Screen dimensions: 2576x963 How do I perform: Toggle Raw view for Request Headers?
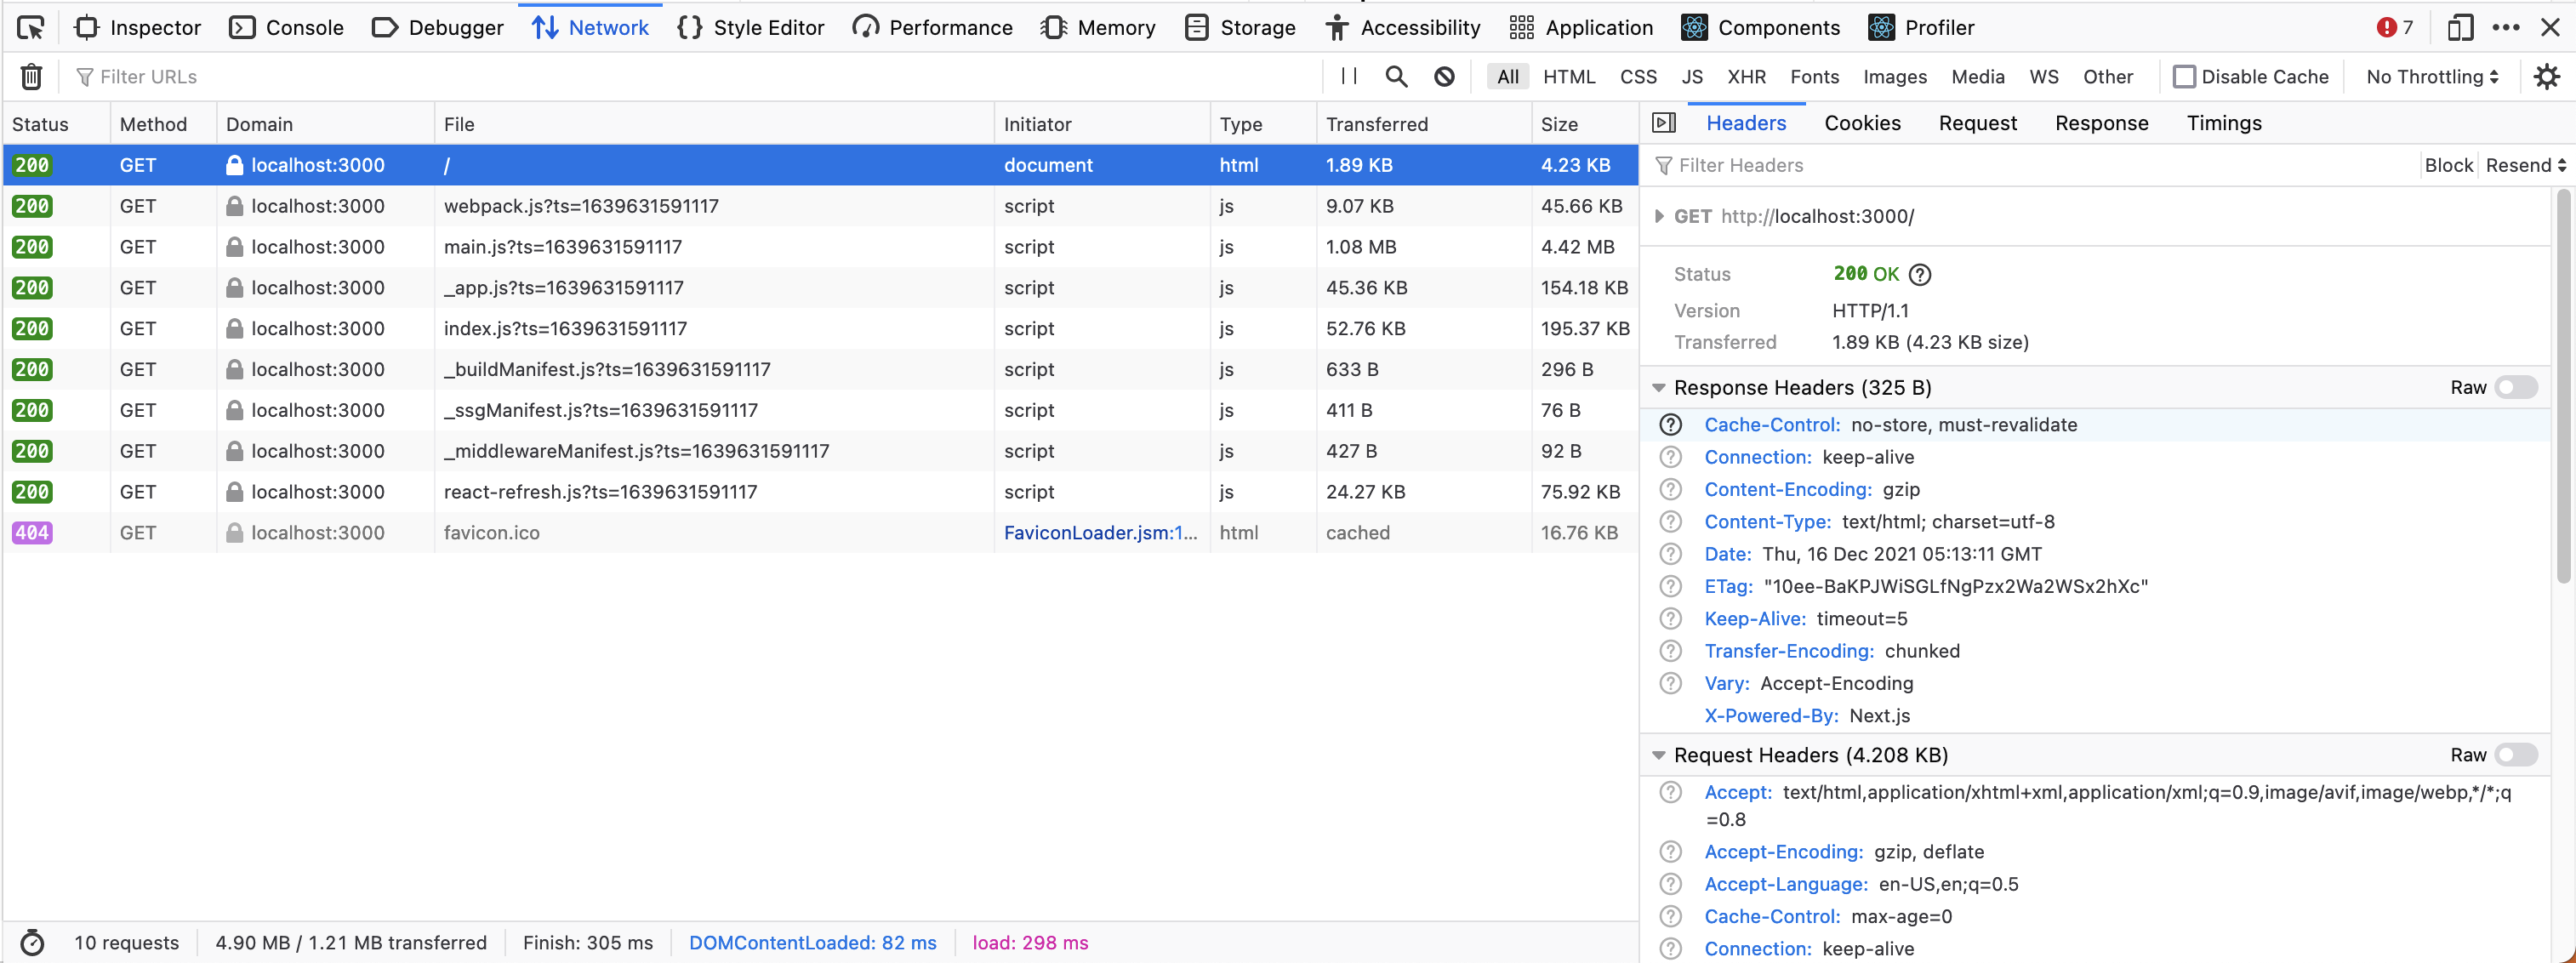click(2514, 755)
